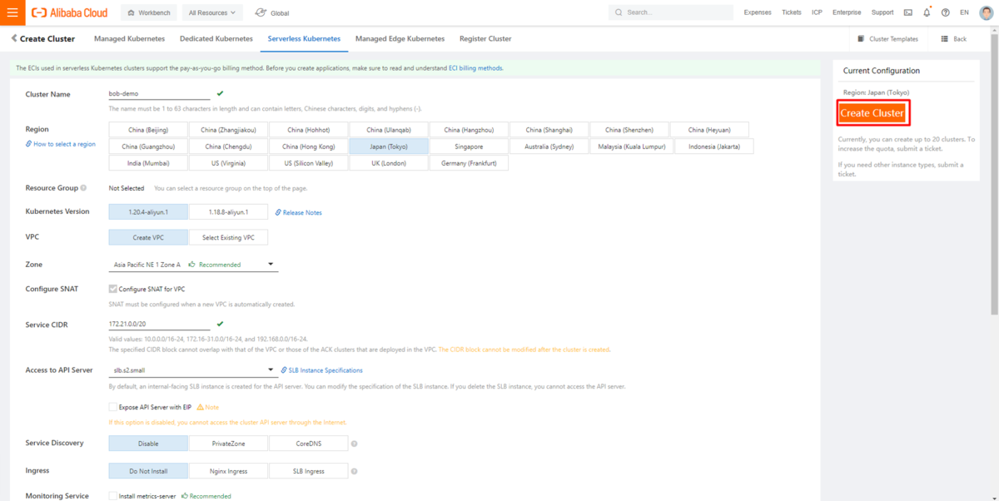Open the Support menu

(x=882, y=12)
